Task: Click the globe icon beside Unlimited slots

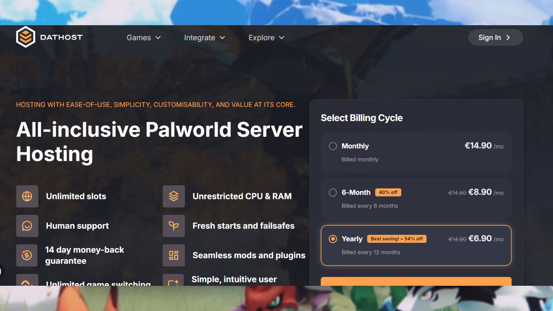Action: (x=27, y=196)
